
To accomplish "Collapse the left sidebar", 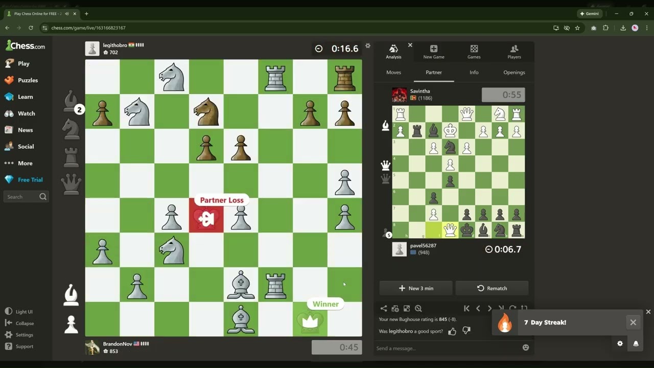I will point(19,323).
